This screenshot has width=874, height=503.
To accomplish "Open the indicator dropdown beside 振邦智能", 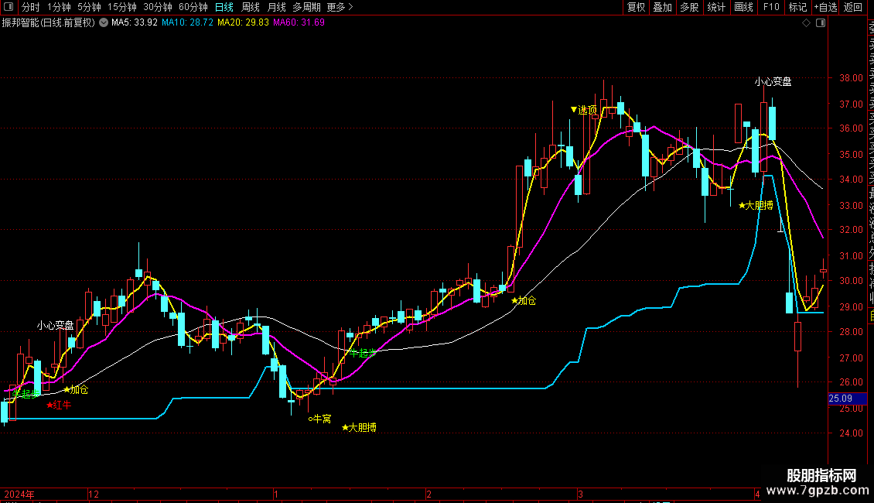I will click(x=104, y=23).
